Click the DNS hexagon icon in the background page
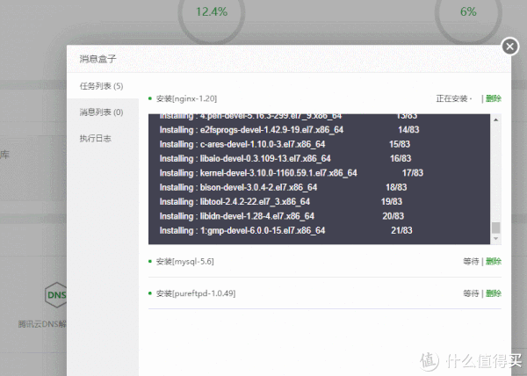This screenshot has width=527, height=376. (56, 294)
